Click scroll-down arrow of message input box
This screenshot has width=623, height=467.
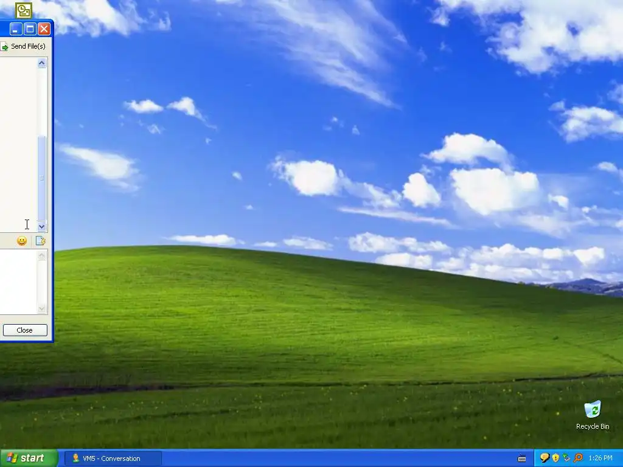(x=42, y=308)
